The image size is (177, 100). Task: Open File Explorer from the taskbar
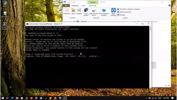(17, 98)
